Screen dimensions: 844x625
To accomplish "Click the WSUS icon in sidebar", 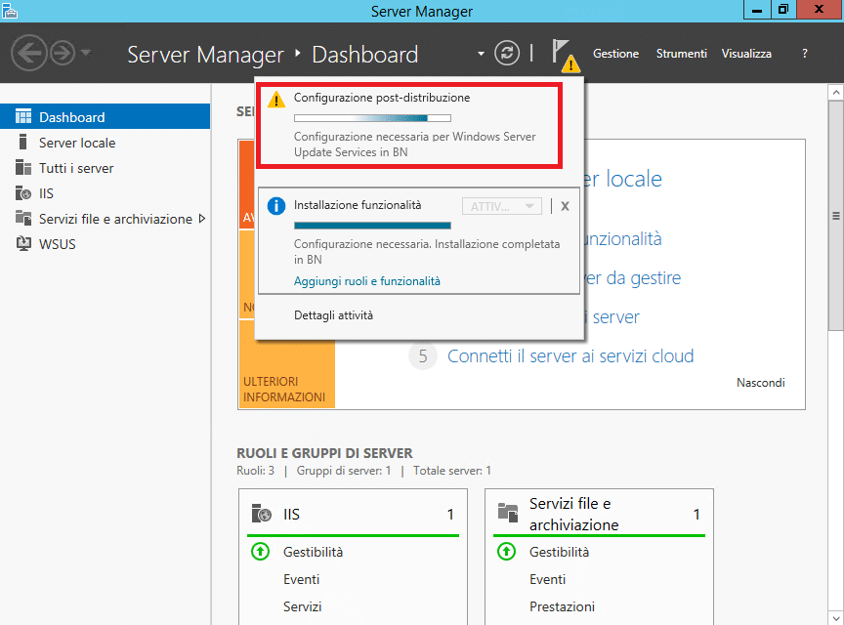I will [x=23, y=243].
